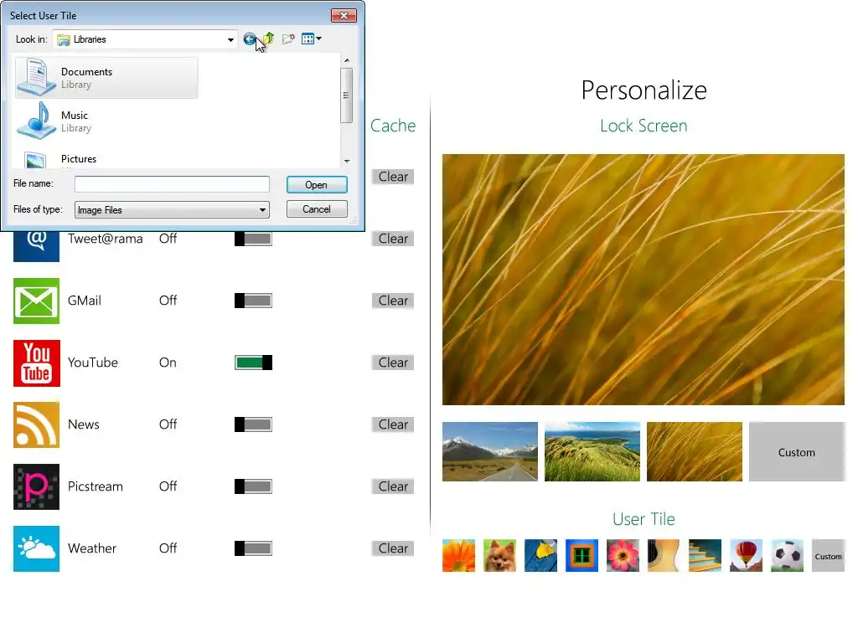The width and height of the screenshot is (858, 643).
Task: Choose the dog user tile
Action: pos(499,556)
